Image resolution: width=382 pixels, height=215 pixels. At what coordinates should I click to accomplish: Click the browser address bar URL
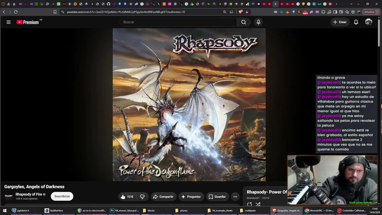click(126, 12)
